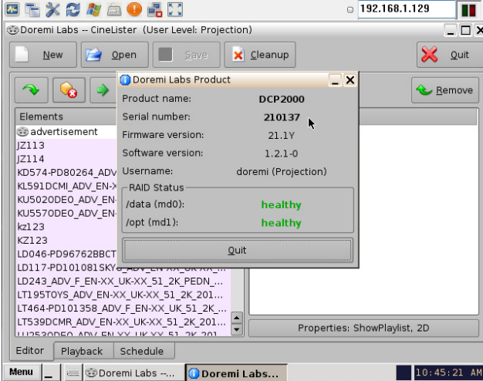
Task: Toggle the fullscreen arrows icon
Action: pyautogui.click(x=175, y=9)
